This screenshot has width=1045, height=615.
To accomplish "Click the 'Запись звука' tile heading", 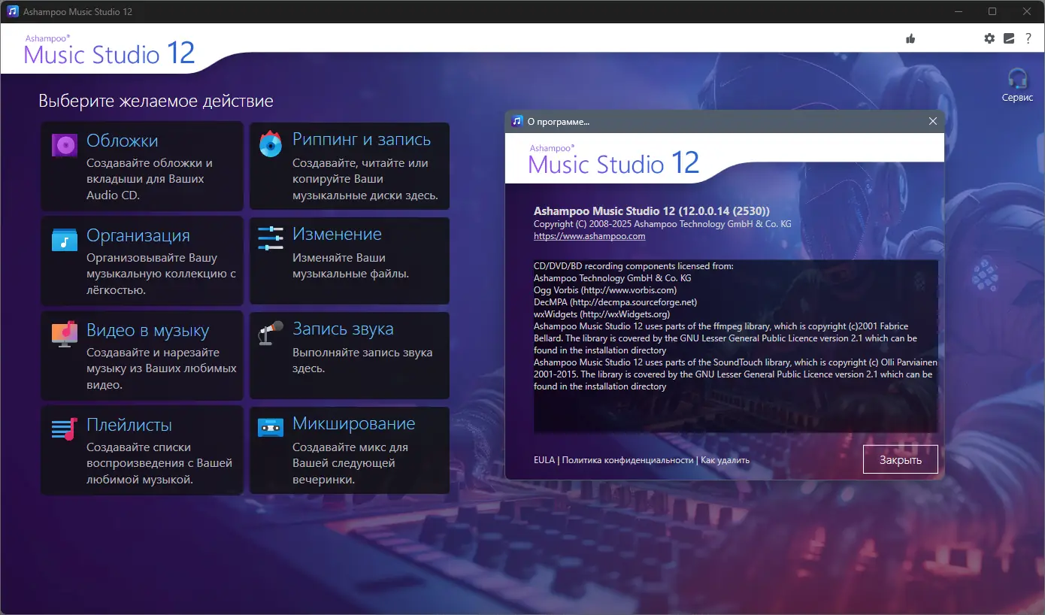I will click(x=343, y=329).
